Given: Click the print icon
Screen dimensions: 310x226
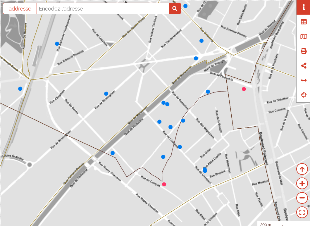Looking at the screenshot, I should pyautogui.click(x=304, y=51).
